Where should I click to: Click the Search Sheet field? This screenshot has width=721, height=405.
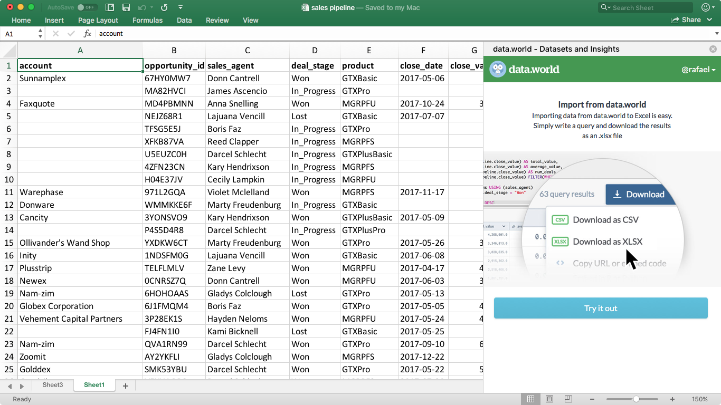646,7
